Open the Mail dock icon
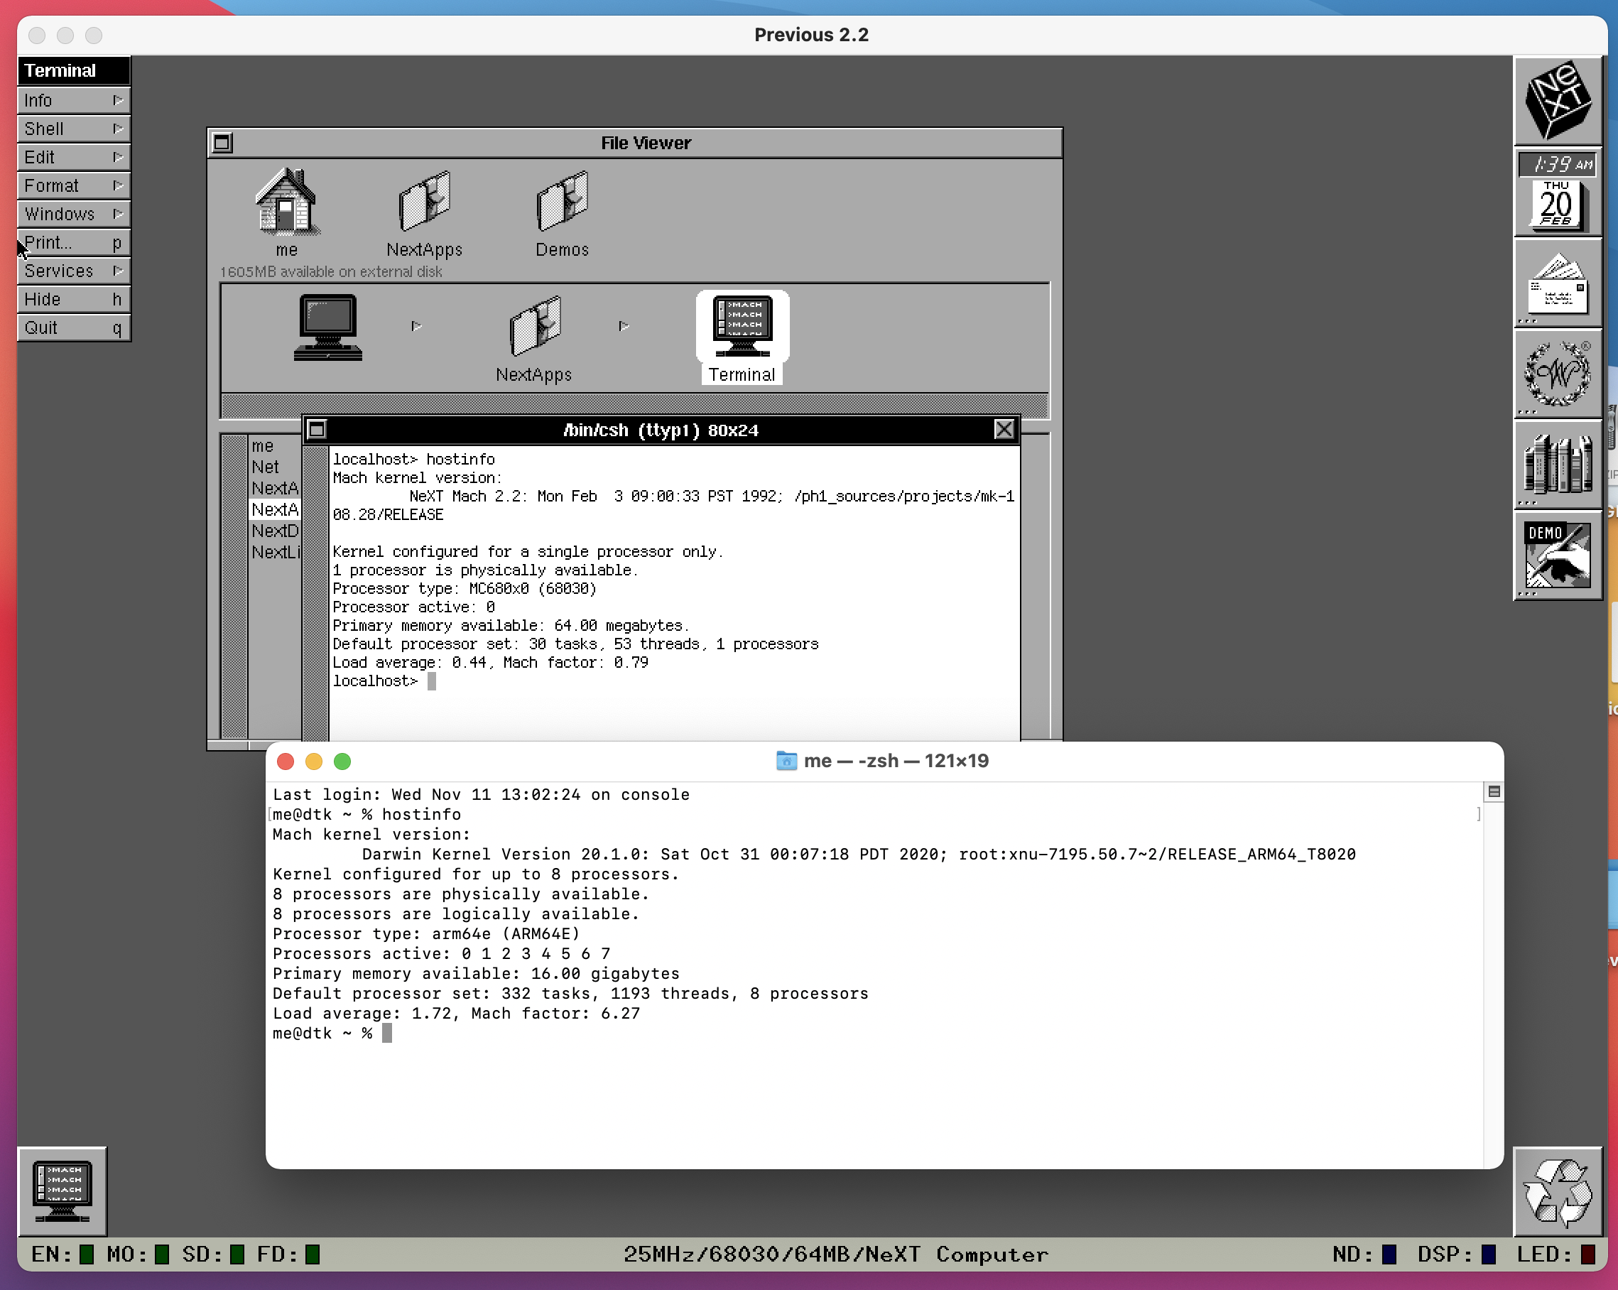1618x1290 pixels. tap(1557, 285)
